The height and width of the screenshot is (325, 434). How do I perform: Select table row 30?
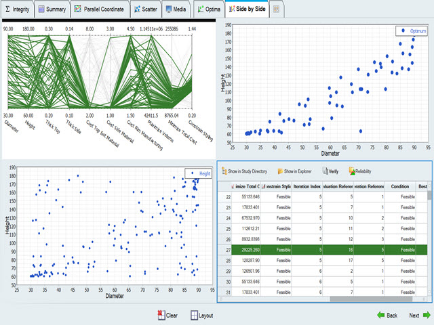(323, 282)
